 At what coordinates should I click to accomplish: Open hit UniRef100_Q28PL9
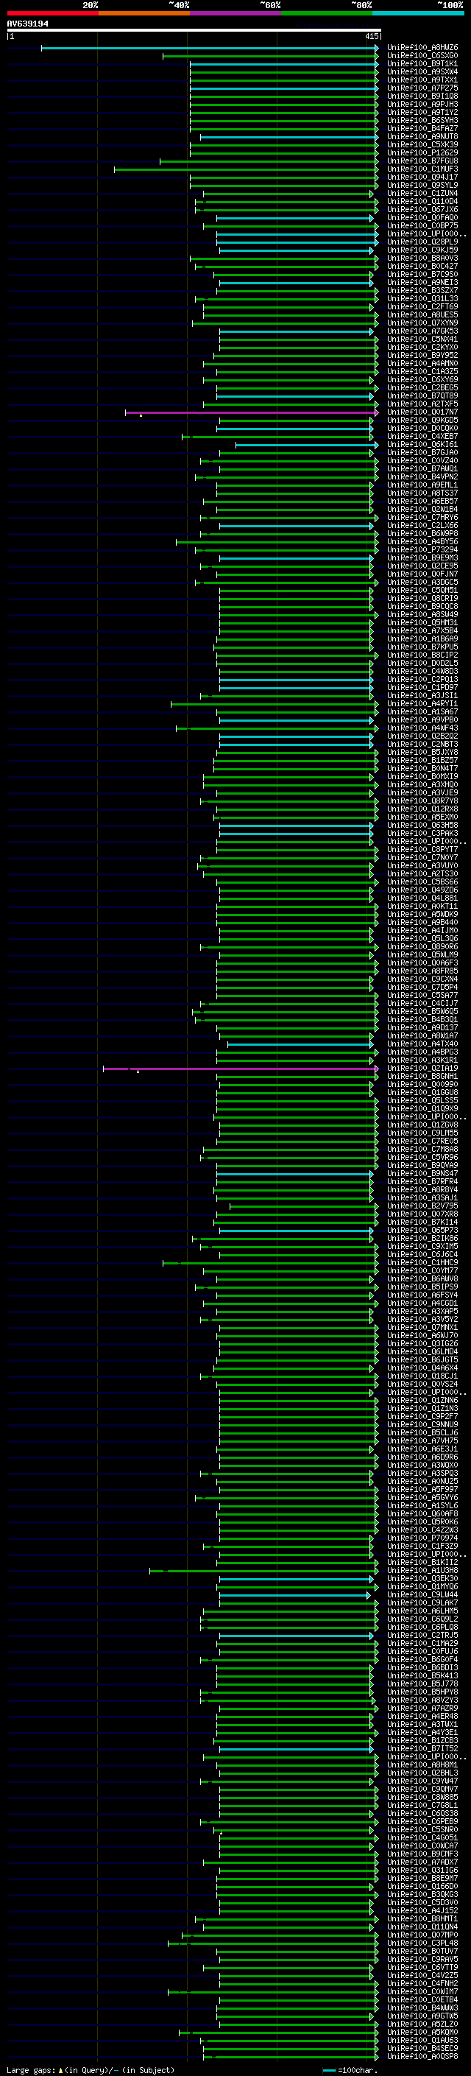422,242
